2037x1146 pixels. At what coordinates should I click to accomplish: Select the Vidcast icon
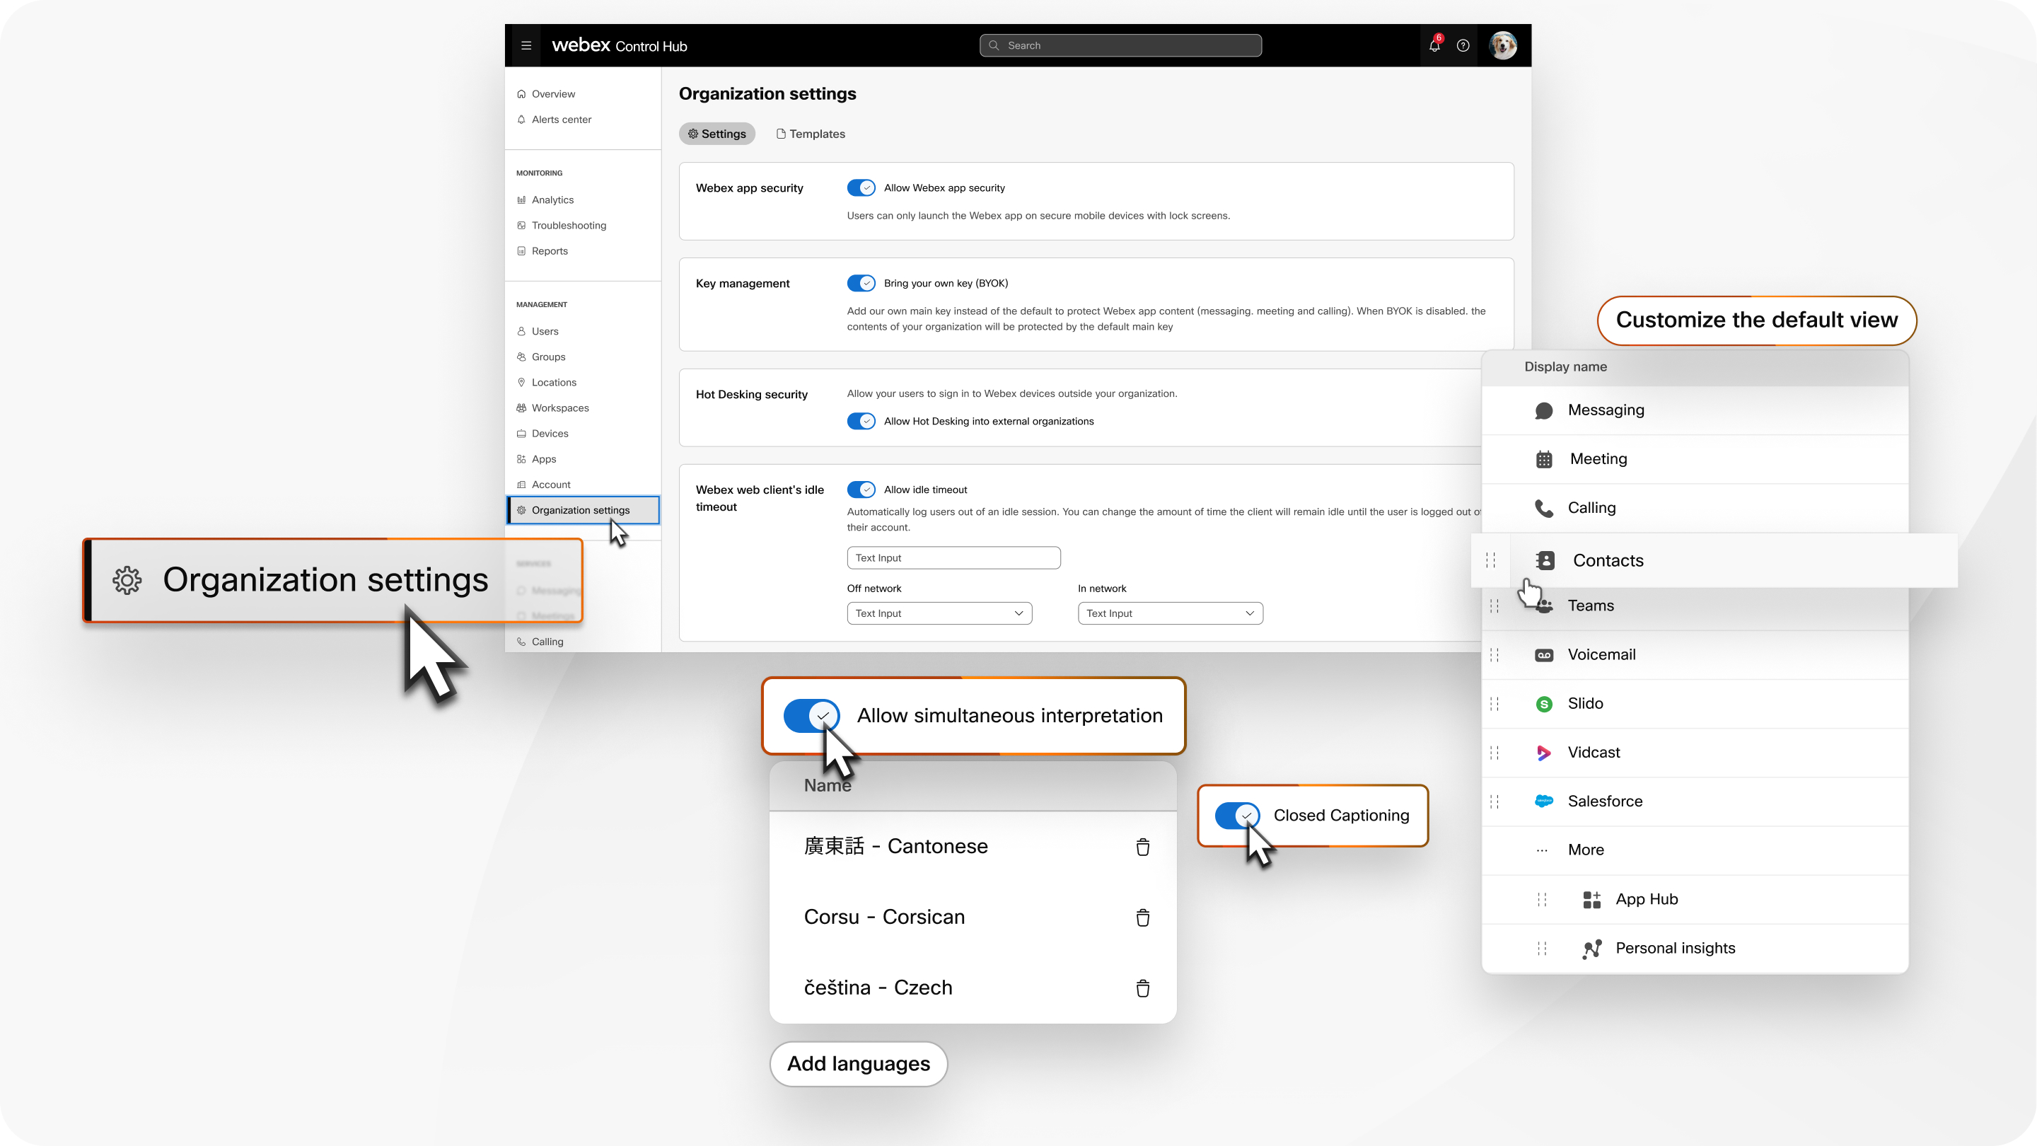[1543, 752]
